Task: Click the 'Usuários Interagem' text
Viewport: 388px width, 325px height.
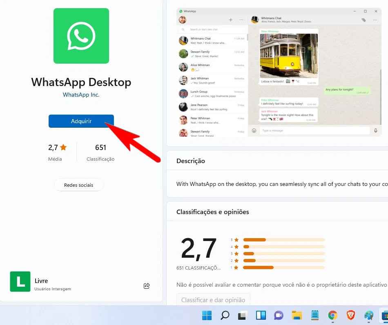Action: (x=52, y=289)
